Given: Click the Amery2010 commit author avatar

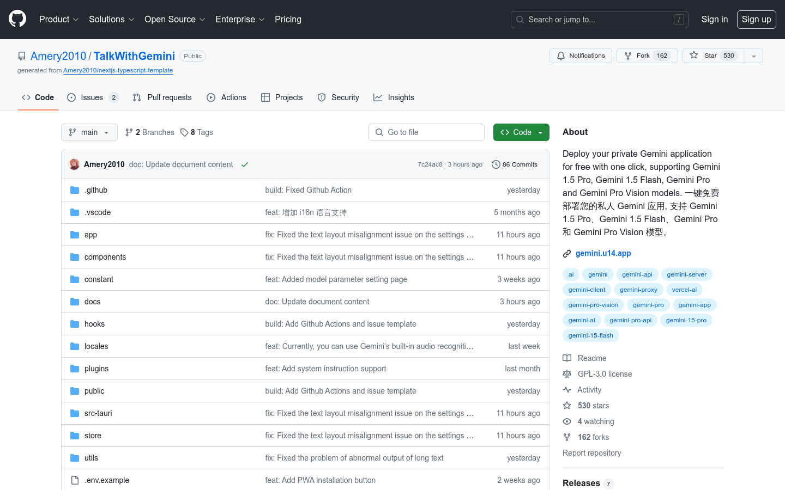Looking at the screenshot, I should click(74, 164).
